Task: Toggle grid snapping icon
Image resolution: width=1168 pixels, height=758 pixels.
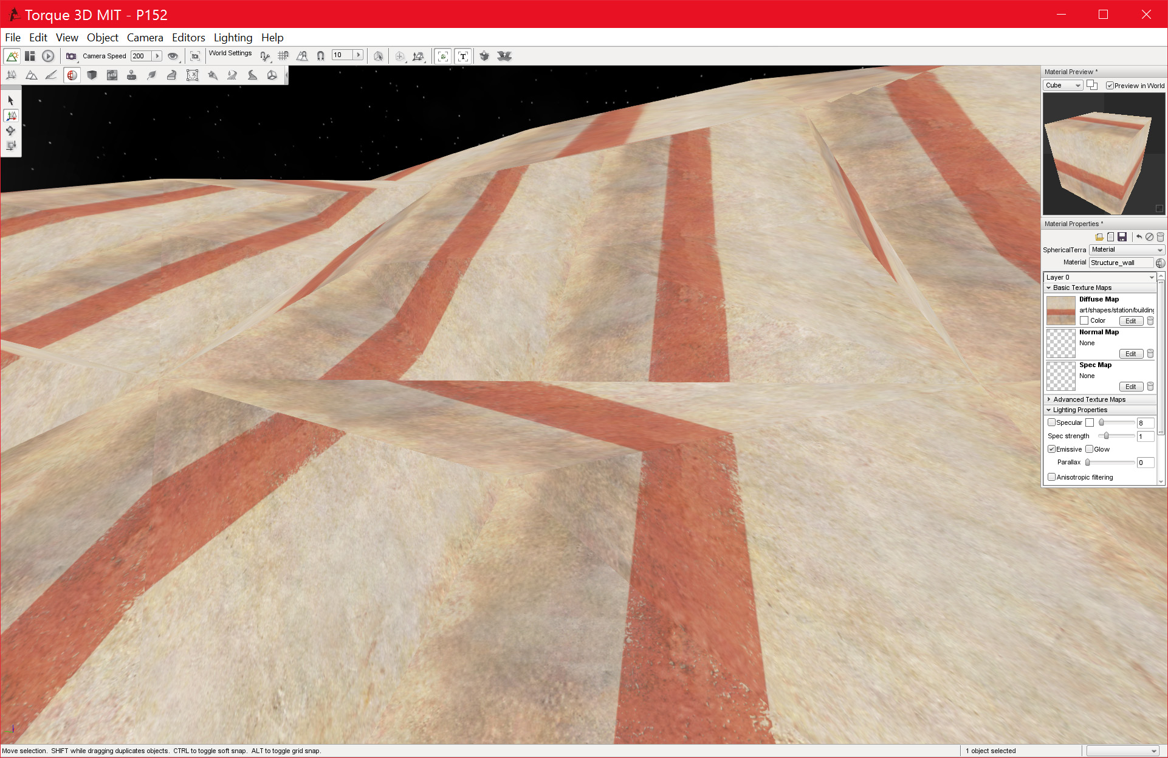Action: [283, 56]
